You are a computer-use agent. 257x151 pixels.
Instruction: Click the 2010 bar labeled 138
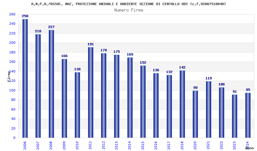(77, 105)
